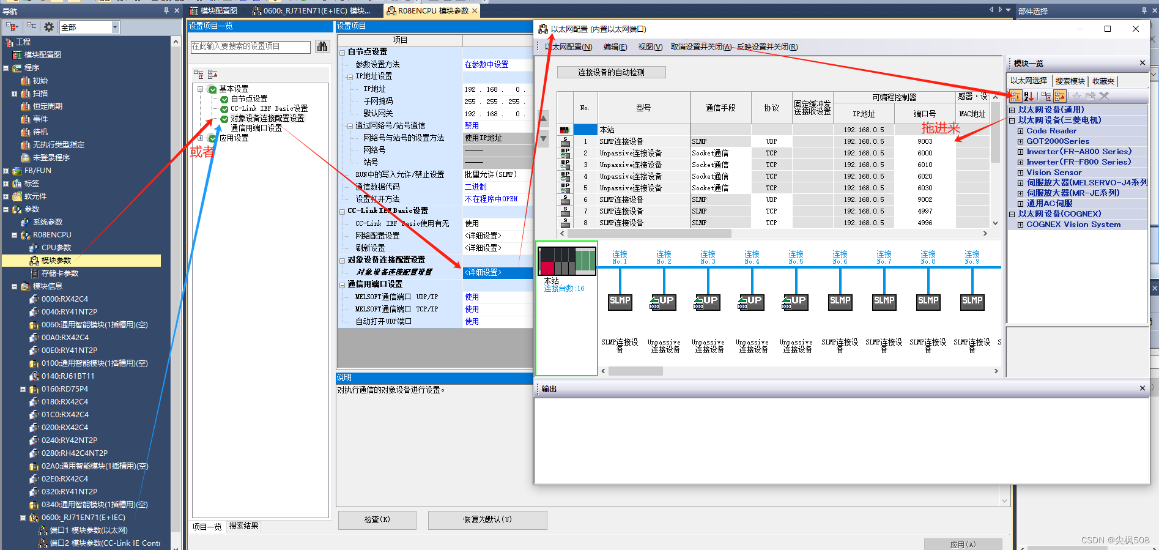Click 反映设置并关闭(R) menu item
Viewport: 1159px width, 550px height.
click(x=768, y=47)
